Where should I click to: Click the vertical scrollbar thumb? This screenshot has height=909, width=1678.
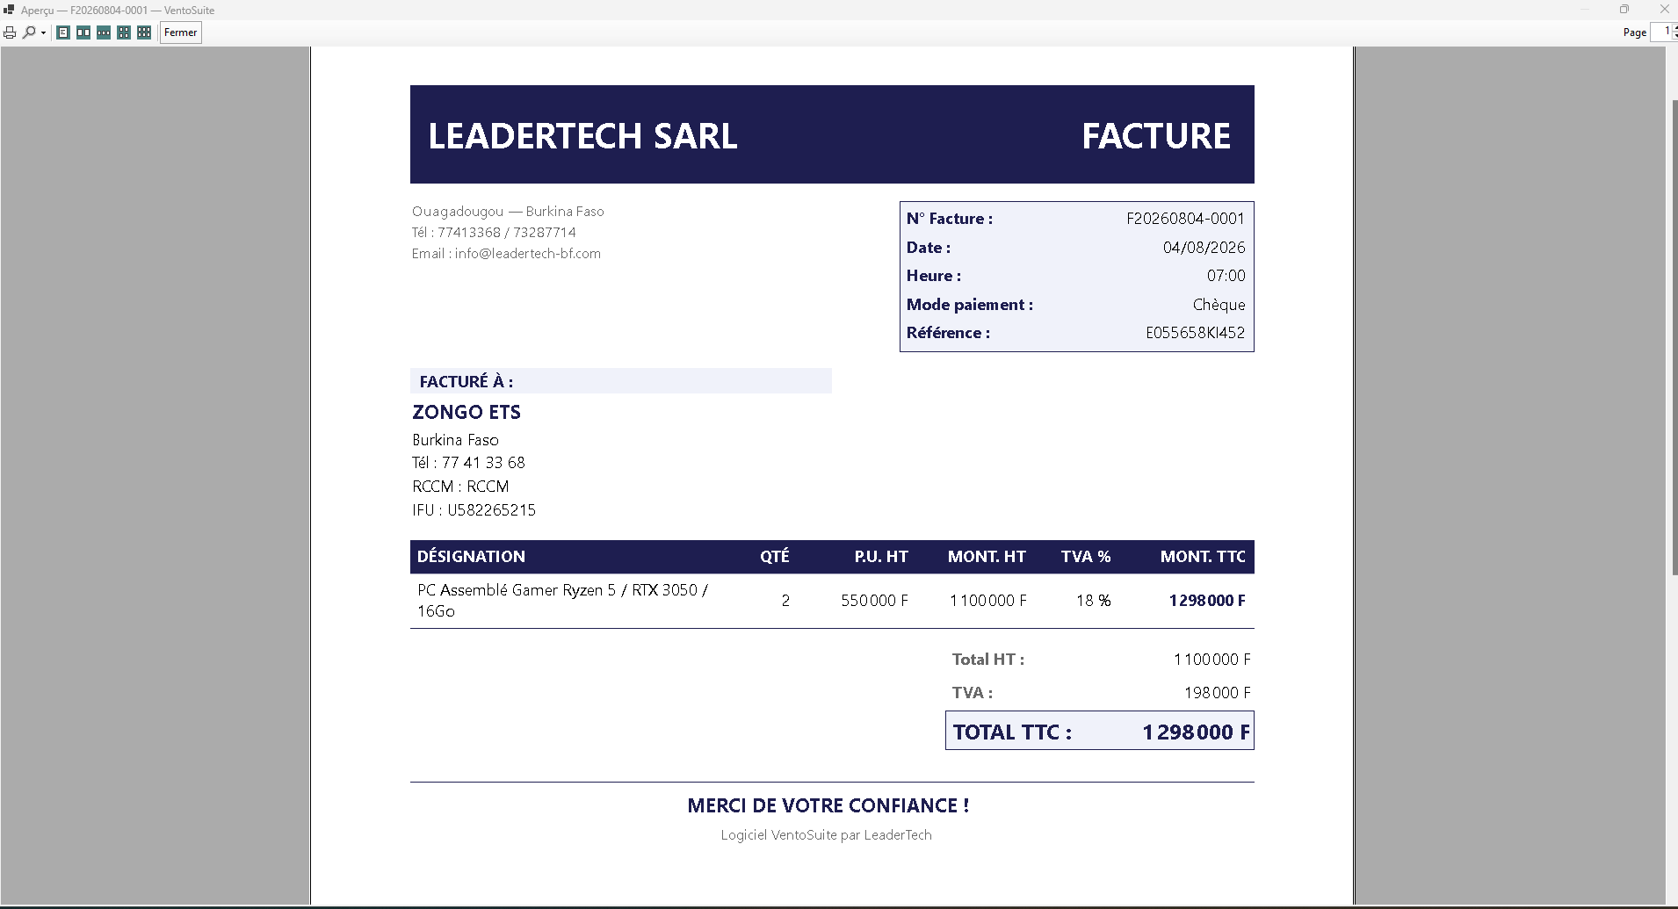pyautogui.click(x=1674, y=338)
